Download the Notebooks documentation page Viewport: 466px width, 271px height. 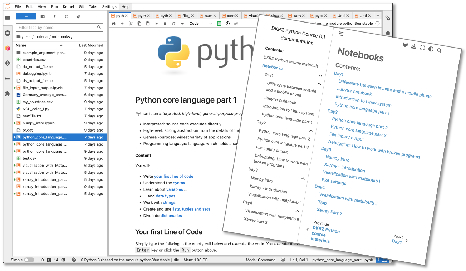[x=414, y=46]
